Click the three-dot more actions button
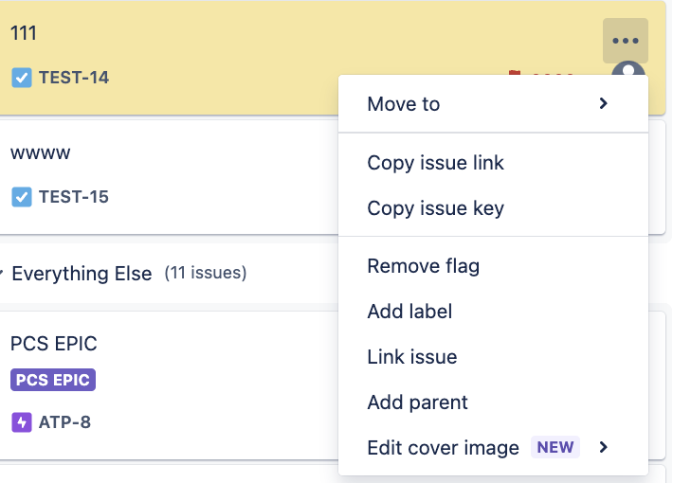 (x=626, y=41)
